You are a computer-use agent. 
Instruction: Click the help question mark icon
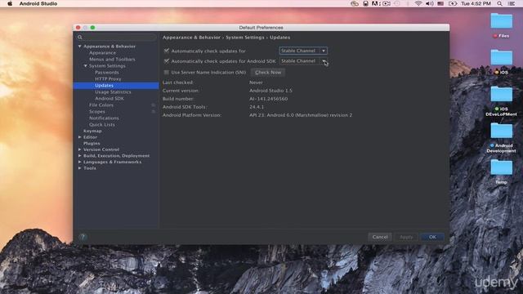click(x=83, y=237)
